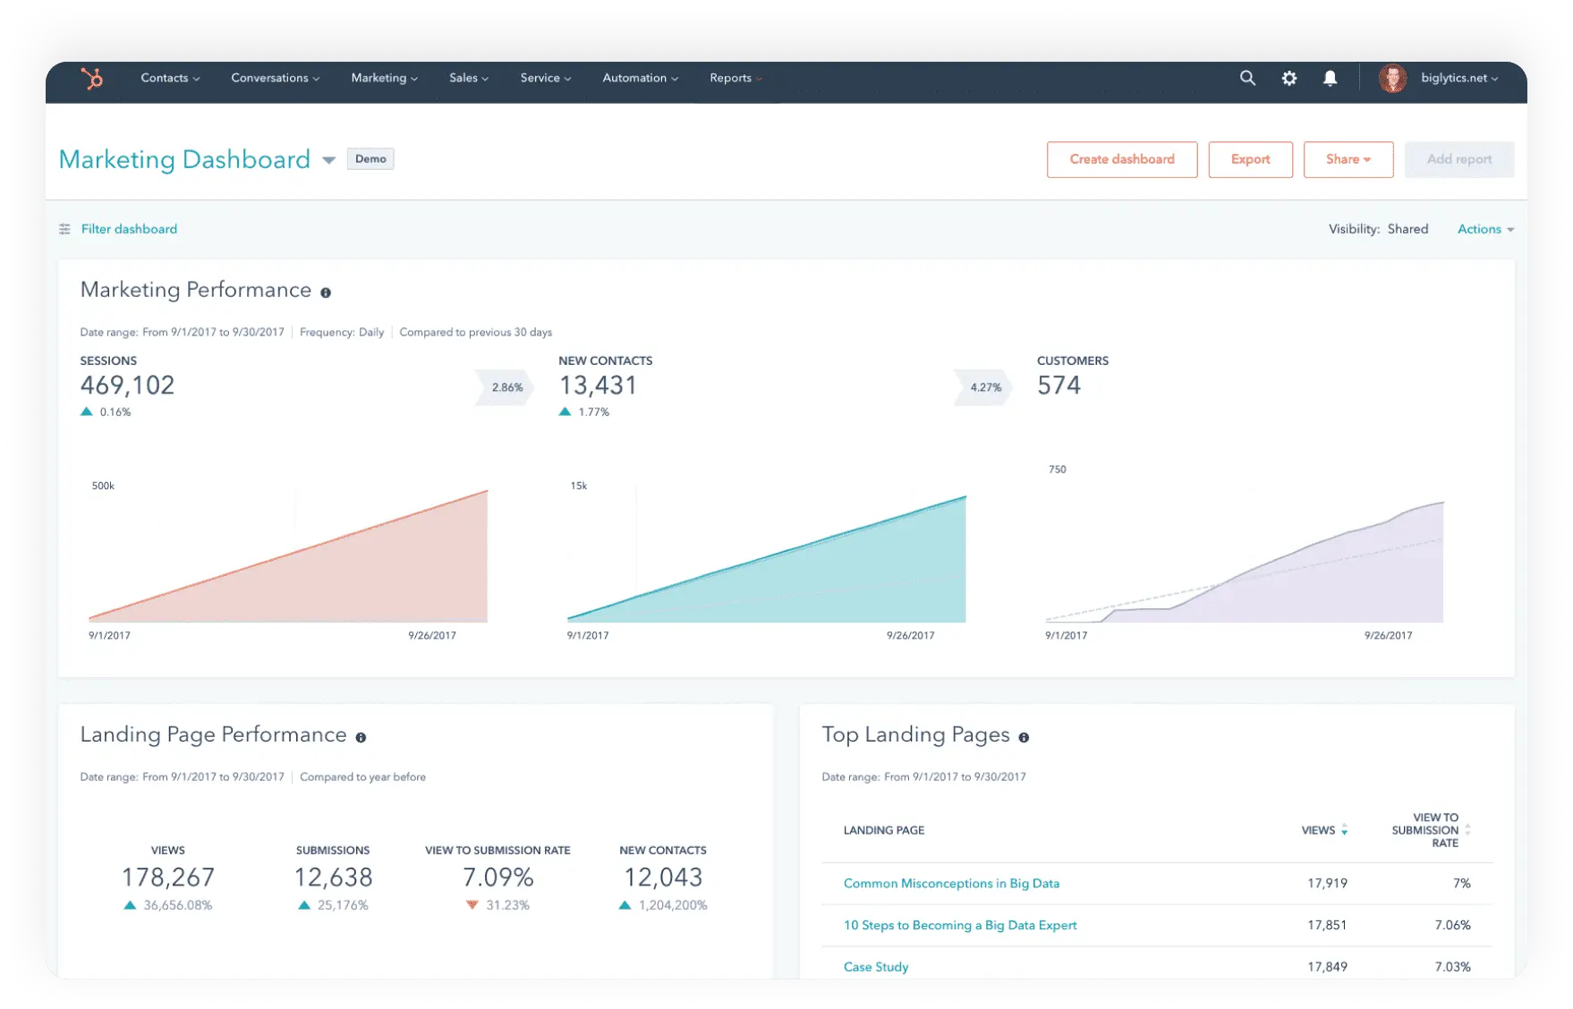Open the HubSpot sprocket home icon
1573x1009 pixels.
click(93, 80)
